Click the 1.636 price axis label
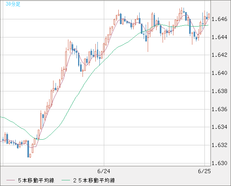The height and width of the screenshot is (186, 231). tap(219, 109)
